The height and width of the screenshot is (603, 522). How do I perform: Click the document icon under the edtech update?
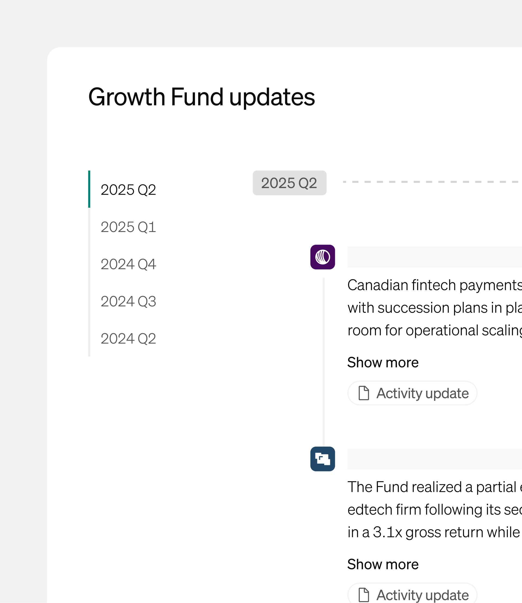pos(363,595)
